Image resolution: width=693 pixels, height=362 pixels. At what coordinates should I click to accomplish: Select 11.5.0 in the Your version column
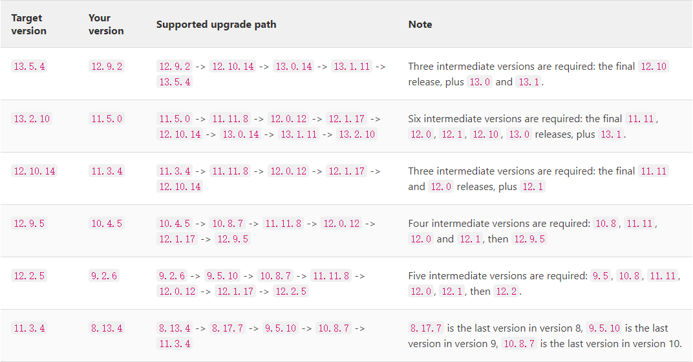pos(107,118)
